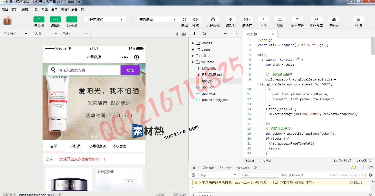Click the 测试 test flask icon
Screen dimensions: 375x196
point(280,19)
